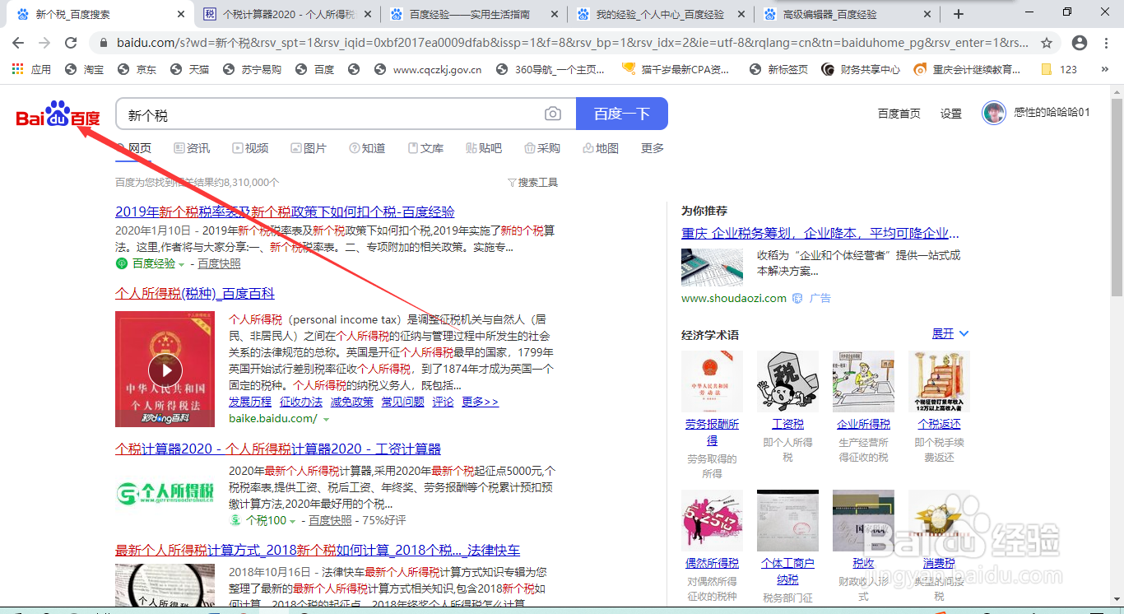Select the 资讯 search category
The height and width of the screenshot is (614, 1124).
click(x=192, y=148)
